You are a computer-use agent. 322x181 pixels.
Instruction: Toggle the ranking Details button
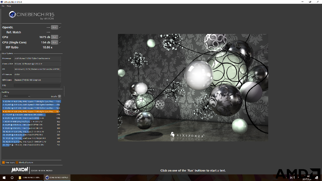(x=59, y=96)
